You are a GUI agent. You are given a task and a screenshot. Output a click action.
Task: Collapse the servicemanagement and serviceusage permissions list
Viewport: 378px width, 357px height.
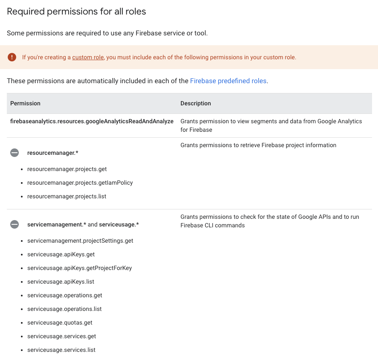click(15, 224)
